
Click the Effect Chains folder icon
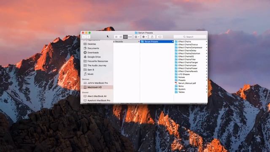tap(176, 42)
